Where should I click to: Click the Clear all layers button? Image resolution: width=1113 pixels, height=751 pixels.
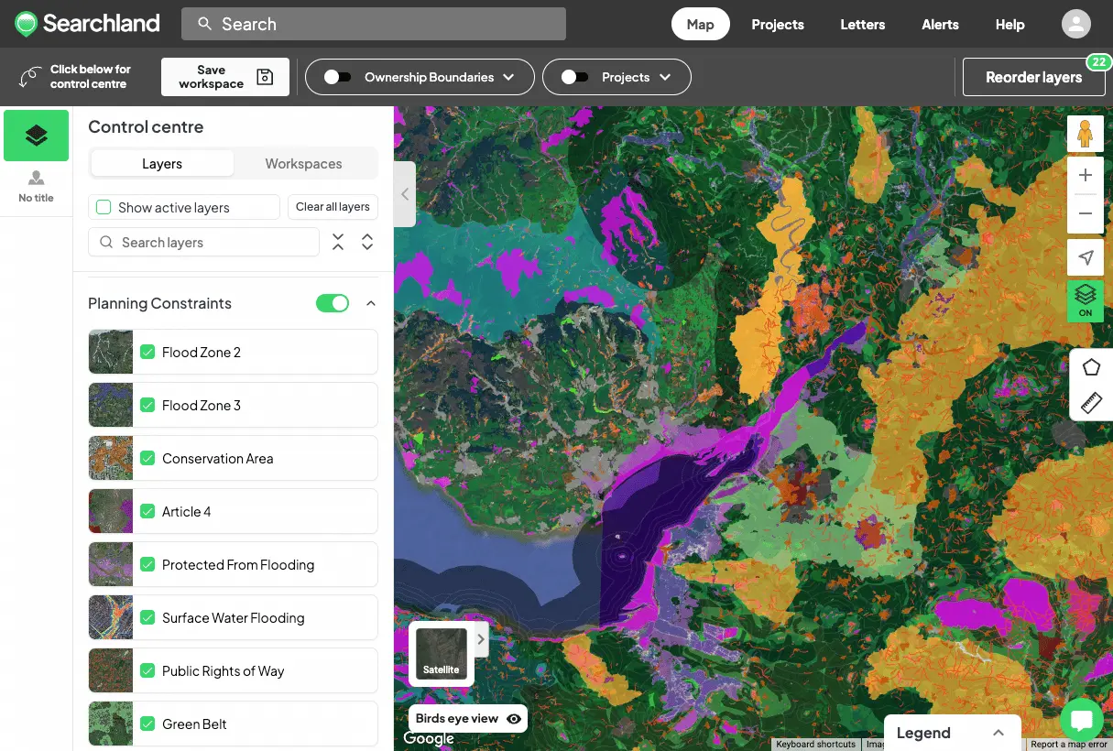[333, 207]
